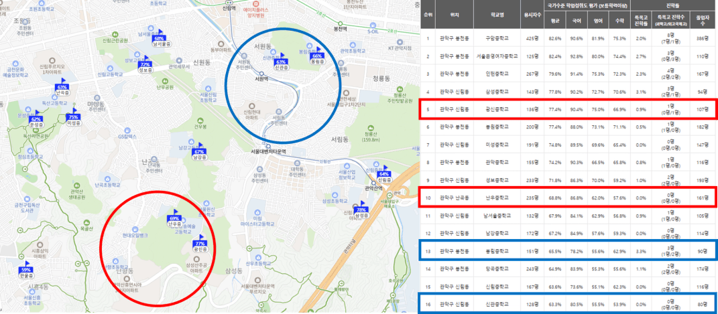Click the 관악산역 station label
Screen dimensions: 718x314
(x=375, y=189)
